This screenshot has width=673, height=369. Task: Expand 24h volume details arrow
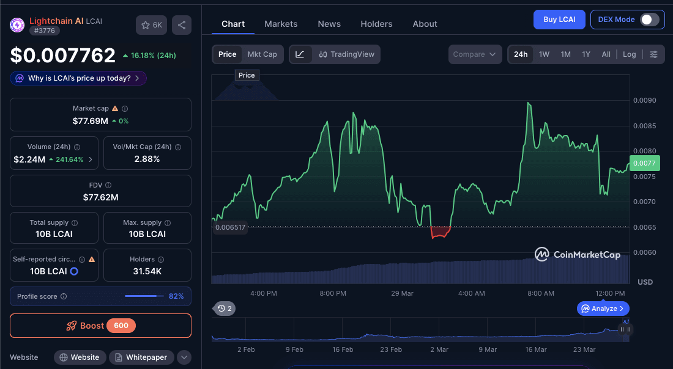point(91,159)
